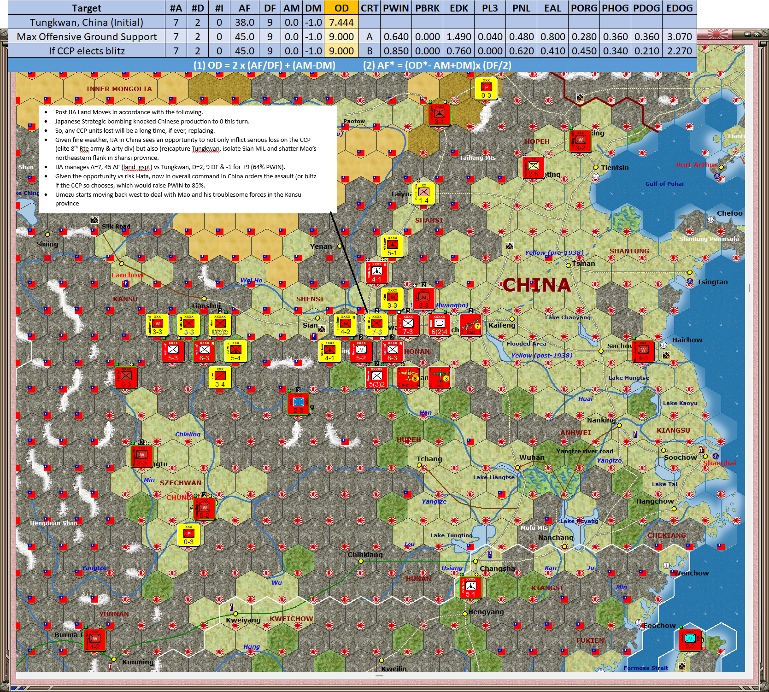This screenshot has width=769, height=692.
Task: Select the yellow 7-3 army at Tungkwan
Action: [x=376, y=325]
